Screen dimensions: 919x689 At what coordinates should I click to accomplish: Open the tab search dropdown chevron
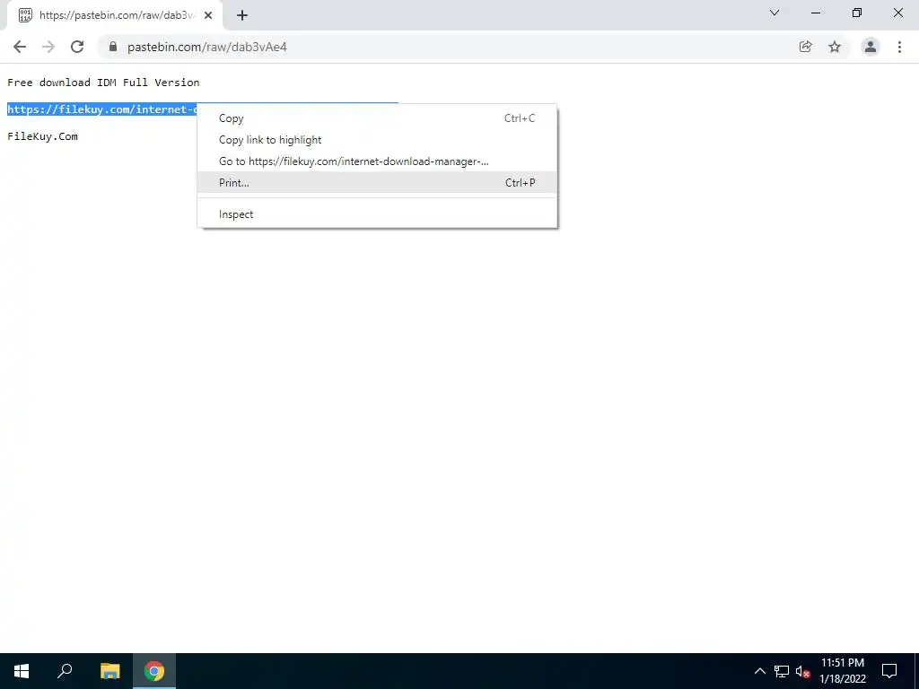775,13
